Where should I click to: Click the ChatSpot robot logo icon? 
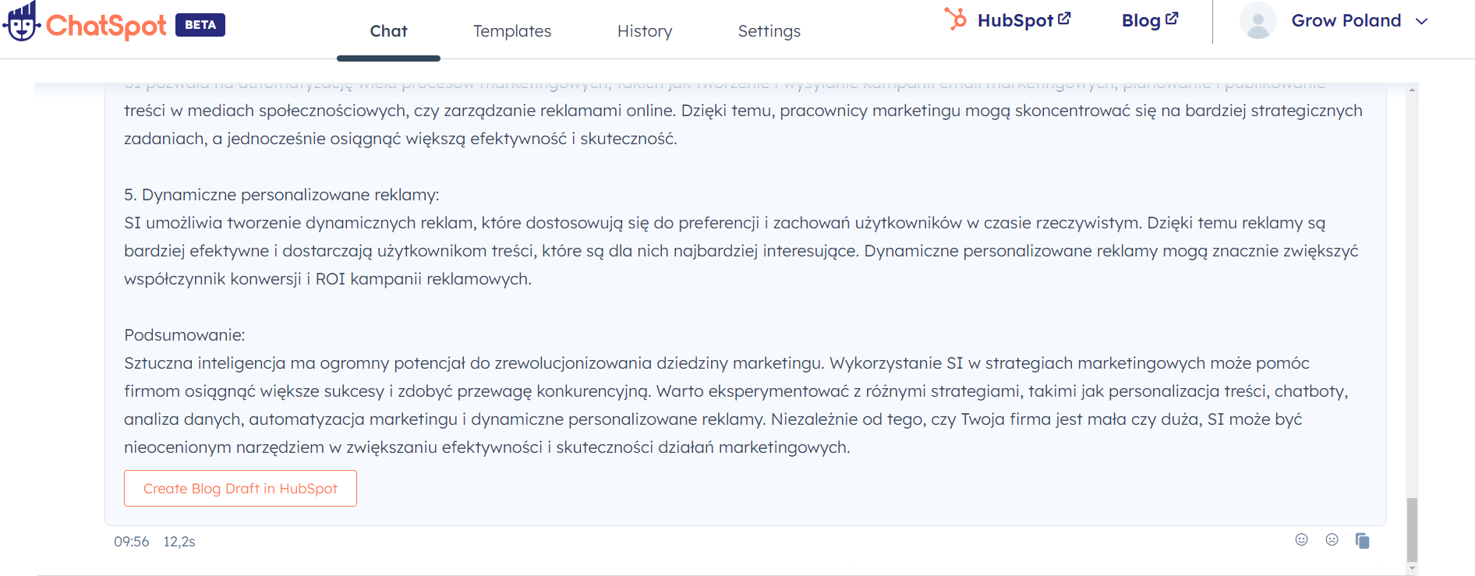tap(22, 21)
